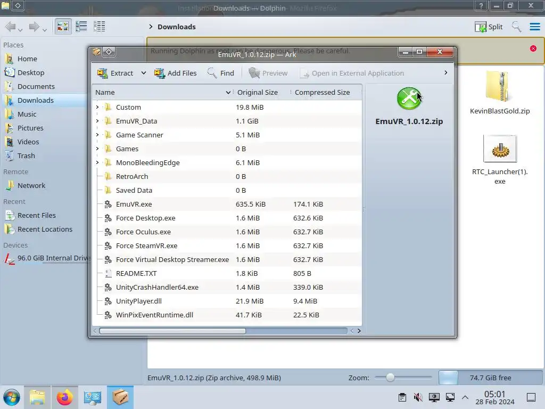Select Force Virtual Desktop Streamer.exe icon
The image size is (545, 409).
click(108, 259)
